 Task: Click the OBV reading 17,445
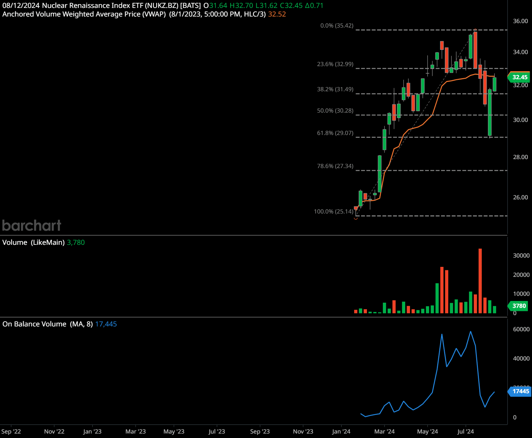pyautogui.click(x=106, y=324)
